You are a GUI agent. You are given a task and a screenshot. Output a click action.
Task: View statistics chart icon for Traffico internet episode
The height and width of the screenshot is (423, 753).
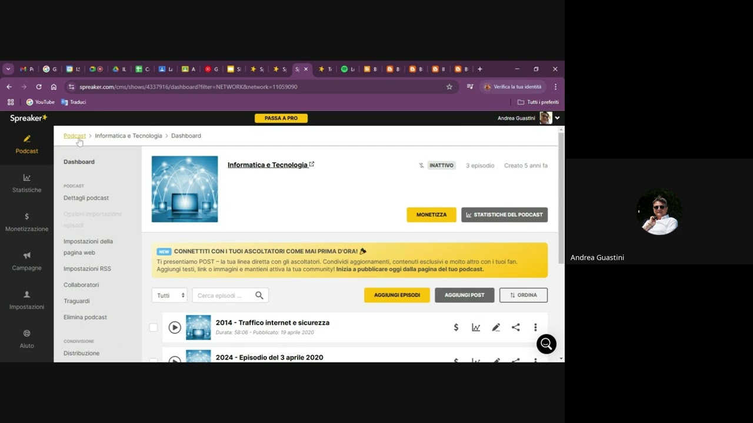pos(476,327)
